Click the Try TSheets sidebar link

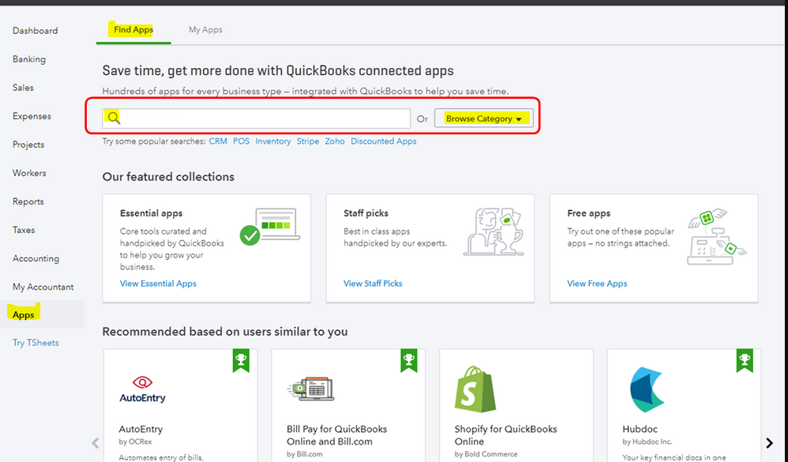36,343
